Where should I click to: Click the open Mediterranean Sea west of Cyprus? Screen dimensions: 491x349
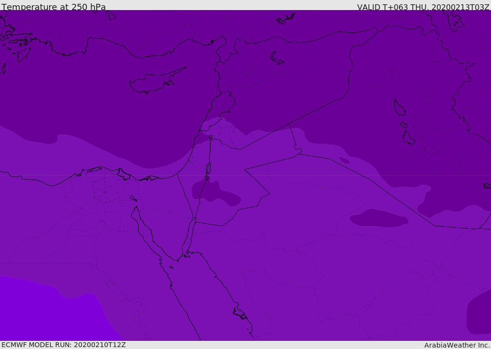coord(72,96)
